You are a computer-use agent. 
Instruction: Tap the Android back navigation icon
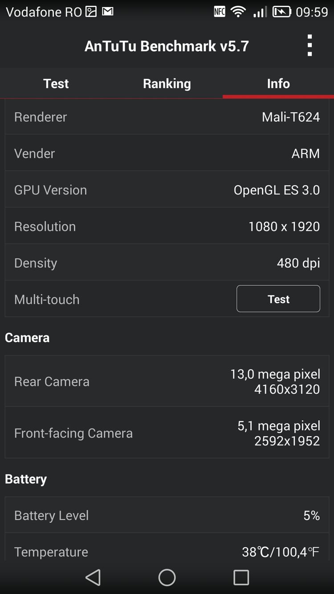[x=93, y=578]
